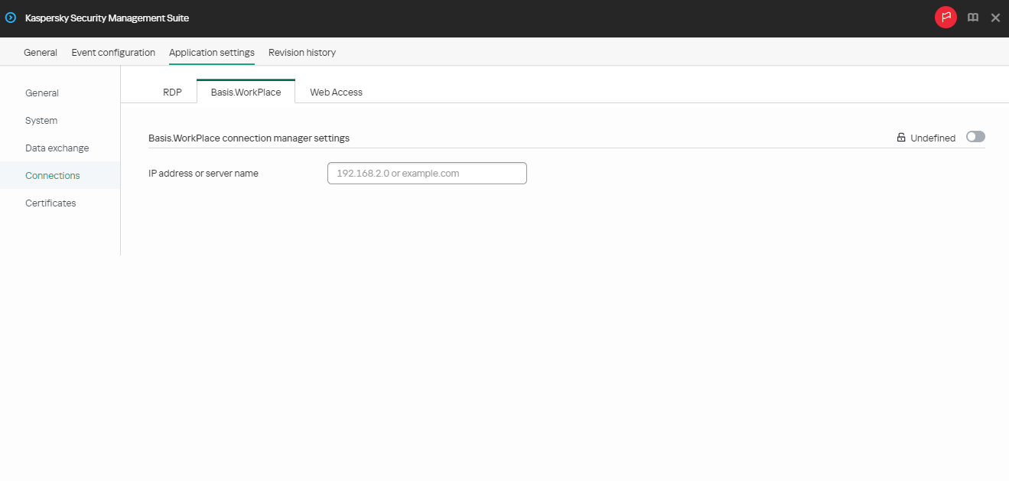Select Data exchange in the sidebar
The image size is (1009, 481).
[57, 148]
